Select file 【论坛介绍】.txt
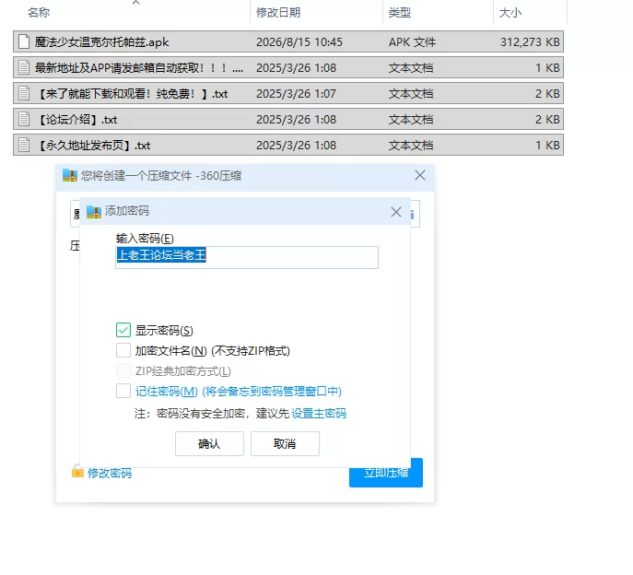Screen dimensions: 633x575 (288, 119)
